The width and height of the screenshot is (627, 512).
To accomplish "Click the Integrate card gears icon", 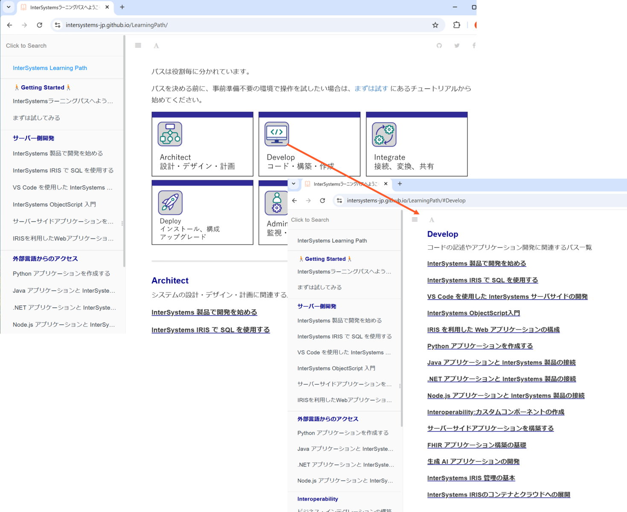I will click(x=384, y=134).
